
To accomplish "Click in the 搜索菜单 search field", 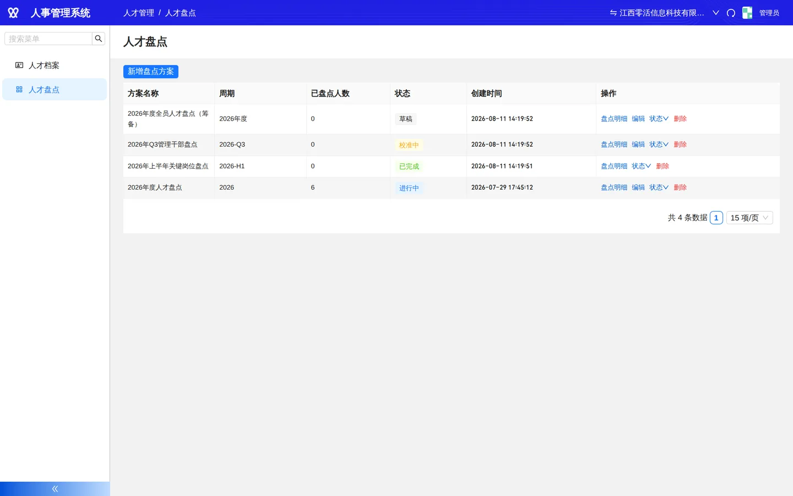I will coord(48,39).
